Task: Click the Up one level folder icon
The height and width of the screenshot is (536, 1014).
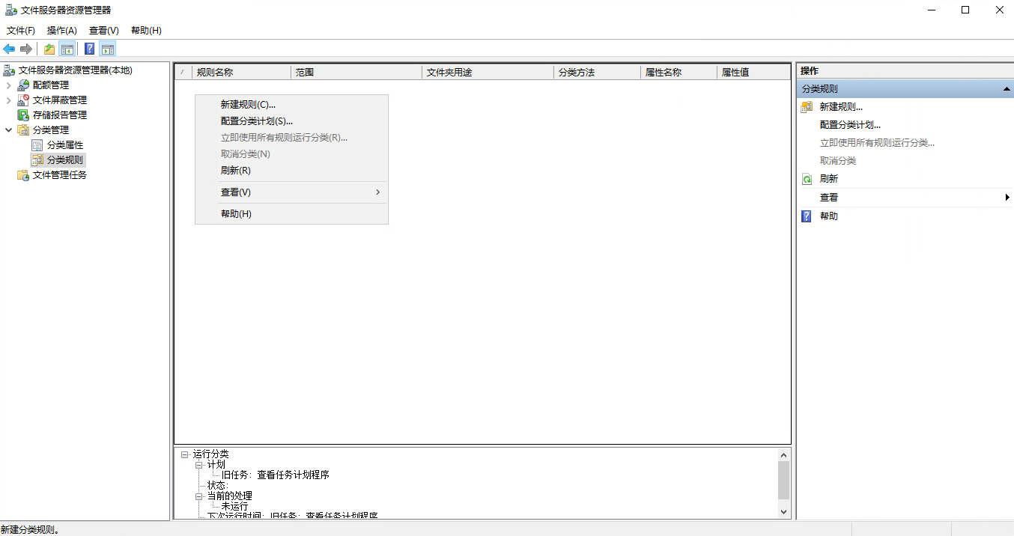Action: (49, 49)
